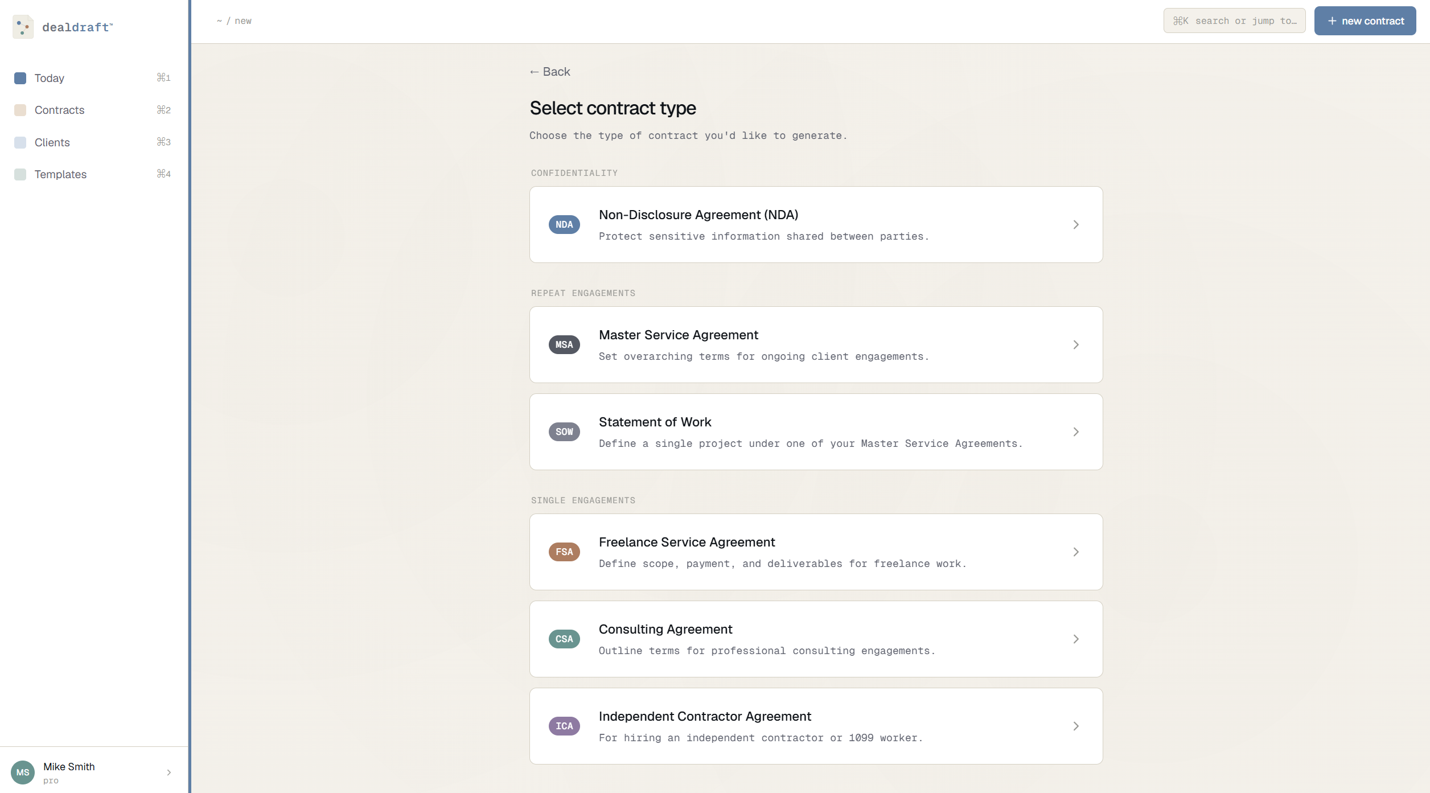Image resolution: width=1430 pixels, height=793 pixels.
Task: Expand the Consulting Agreement chevron
Action: pos(1076,639)
